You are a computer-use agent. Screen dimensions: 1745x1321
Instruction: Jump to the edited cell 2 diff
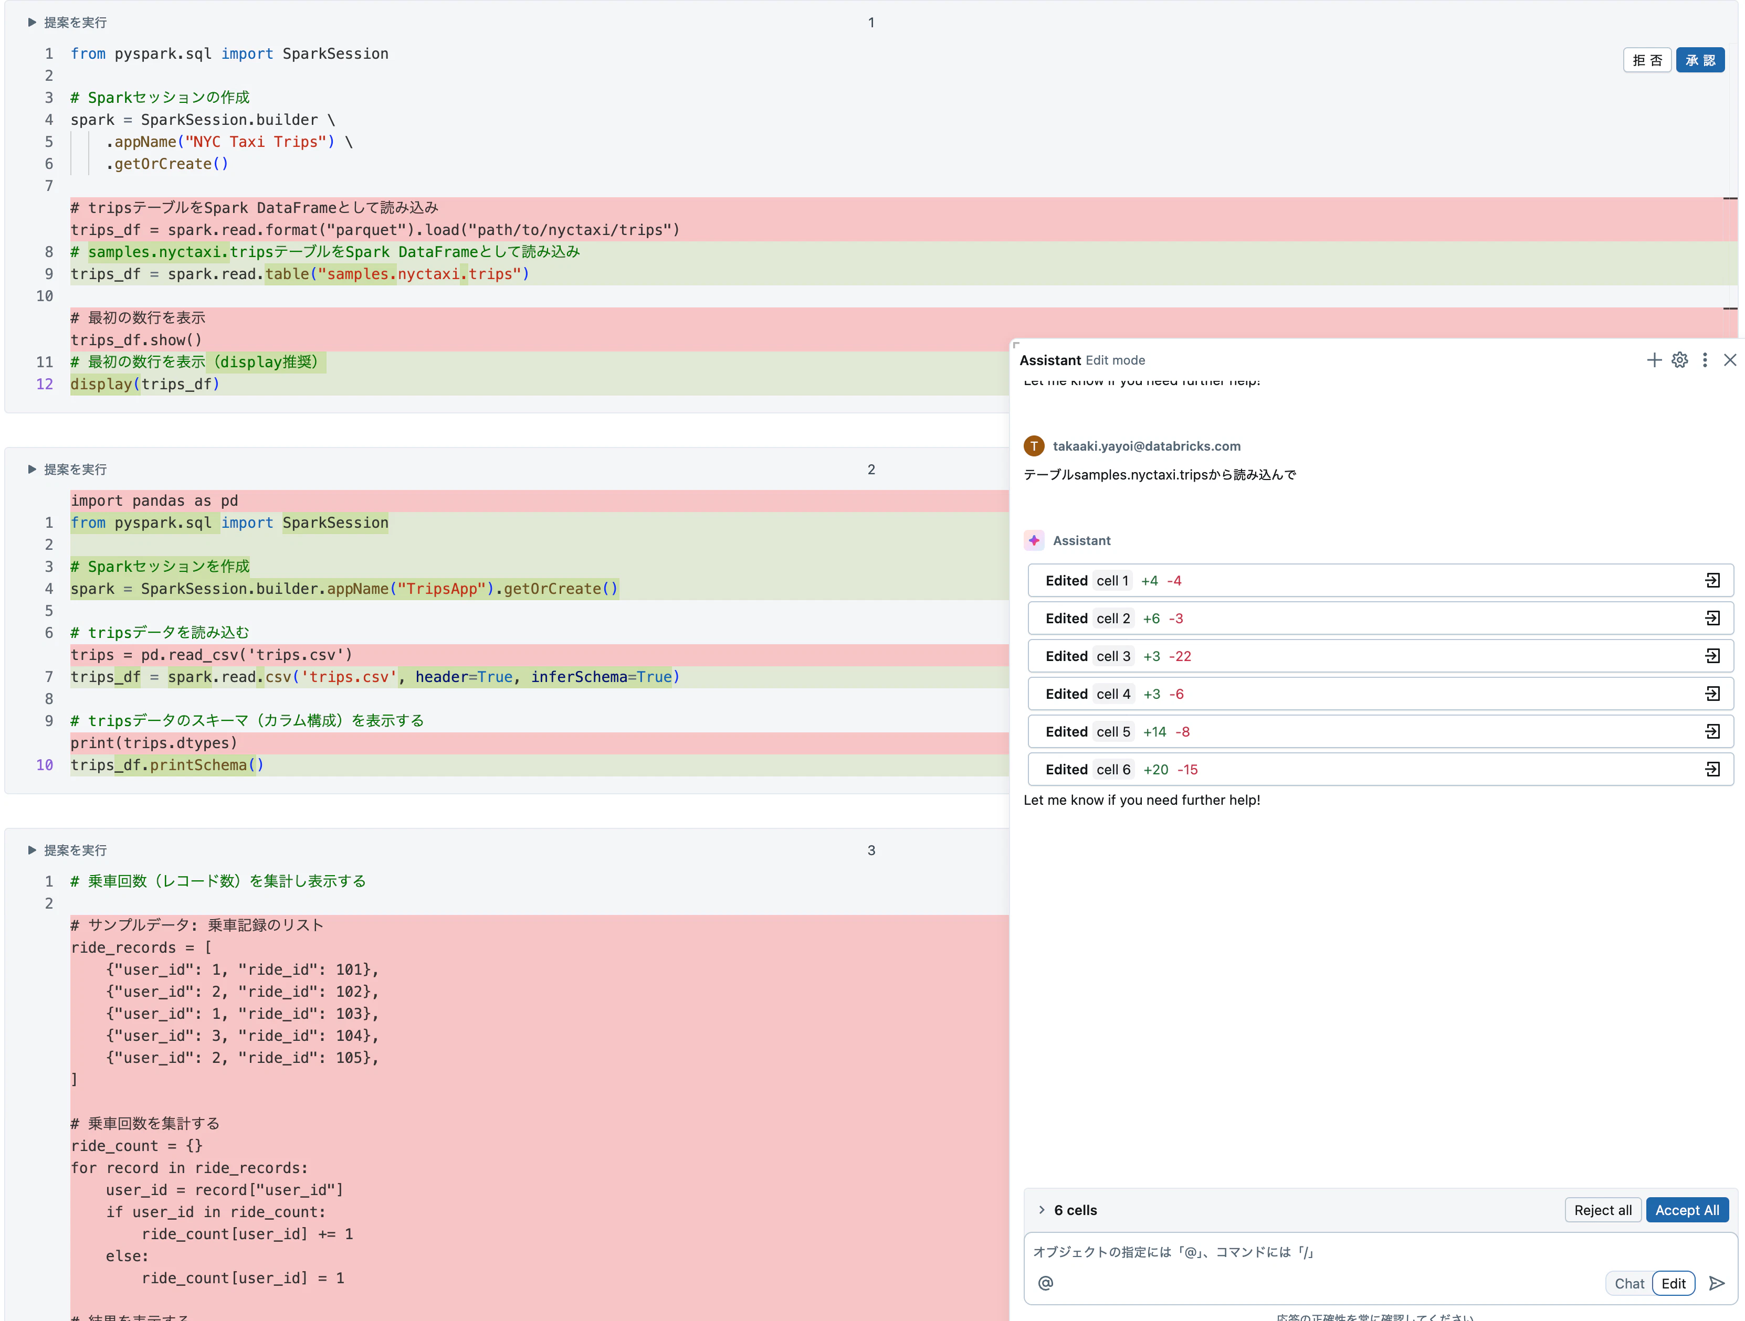[1712, 619]
